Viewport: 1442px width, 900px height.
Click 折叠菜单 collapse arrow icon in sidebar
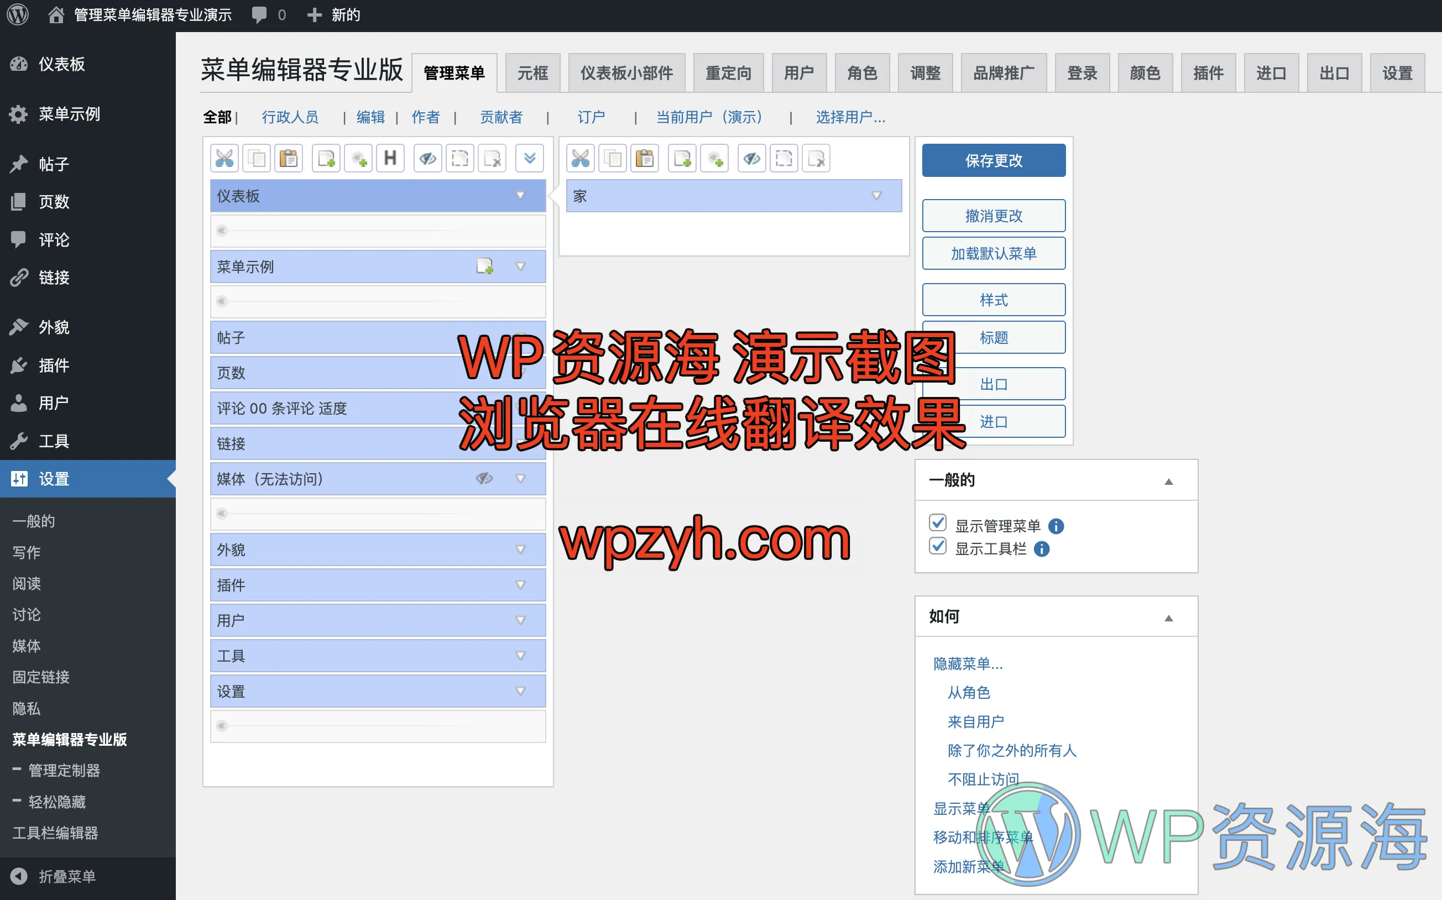pos(19,876)
